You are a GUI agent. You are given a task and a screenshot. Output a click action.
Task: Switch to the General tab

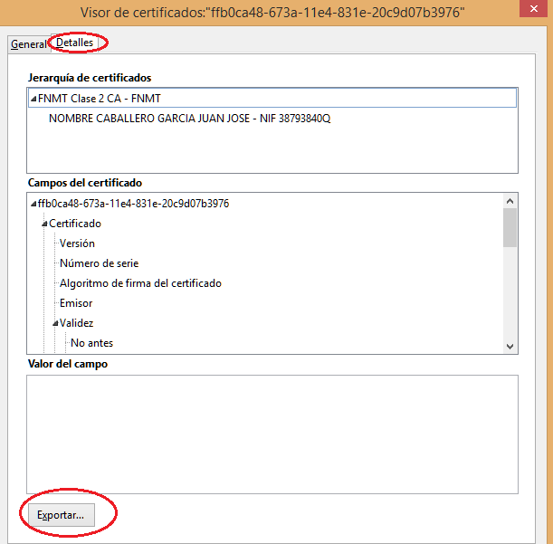click(29, 44)
